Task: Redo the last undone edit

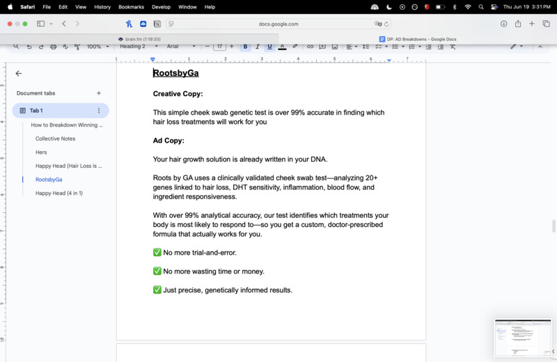Action: pyautogui.click(x=41, y=47)
